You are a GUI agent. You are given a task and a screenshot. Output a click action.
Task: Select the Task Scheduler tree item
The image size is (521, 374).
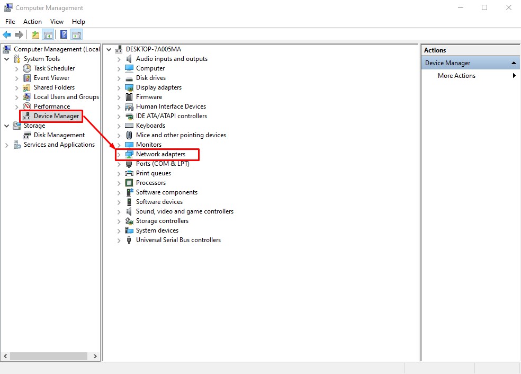(x=52, y=68)
